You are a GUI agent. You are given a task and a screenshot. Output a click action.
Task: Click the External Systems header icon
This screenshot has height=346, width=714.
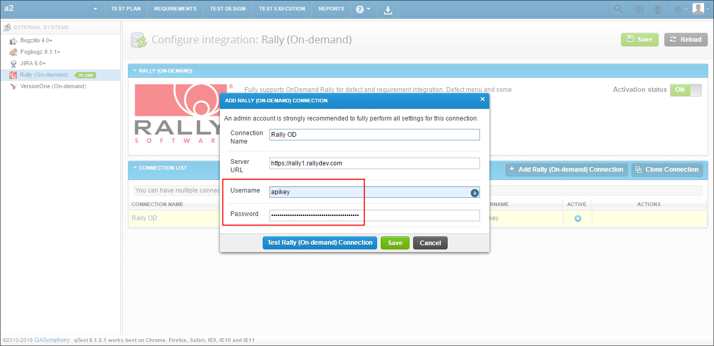pos(7,27)
